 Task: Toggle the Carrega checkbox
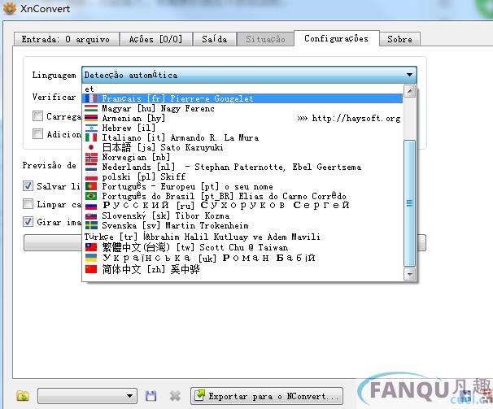pyautogui.click(x=37, y=116)
